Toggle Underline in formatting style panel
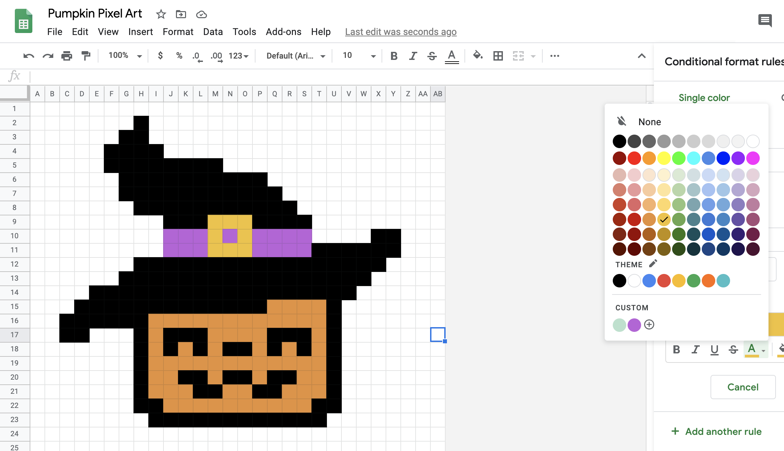 [x=714, y=350]
